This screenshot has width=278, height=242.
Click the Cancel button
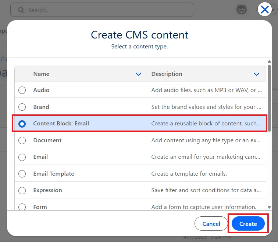coord(211,224)
